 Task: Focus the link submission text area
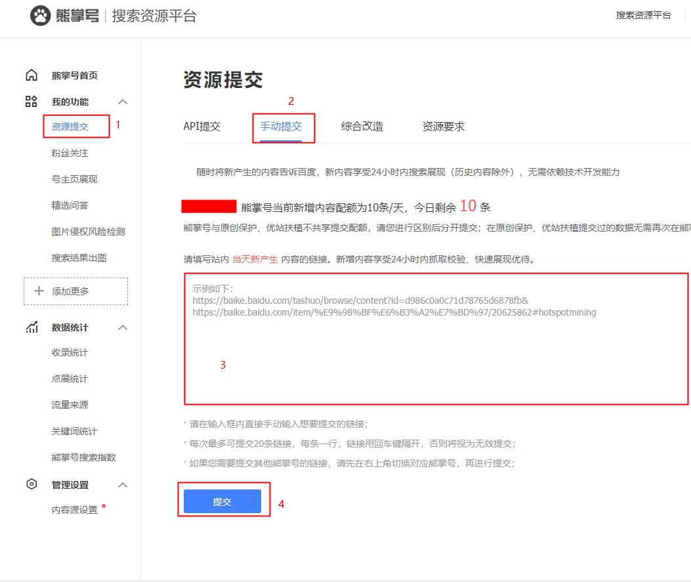(436, 339)
